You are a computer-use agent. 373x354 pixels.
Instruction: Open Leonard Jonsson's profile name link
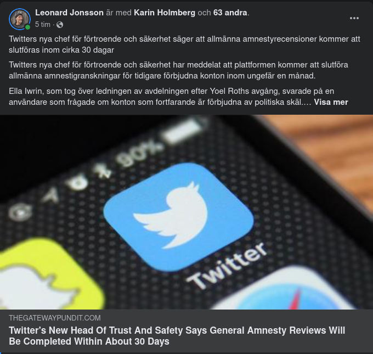coord(69,13)
